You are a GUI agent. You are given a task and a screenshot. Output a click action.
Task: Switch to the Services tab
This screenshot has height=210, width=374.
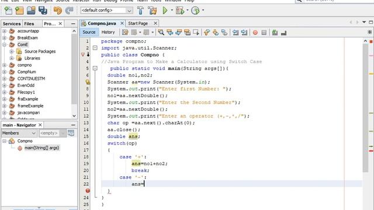click(x=12, y=24)
